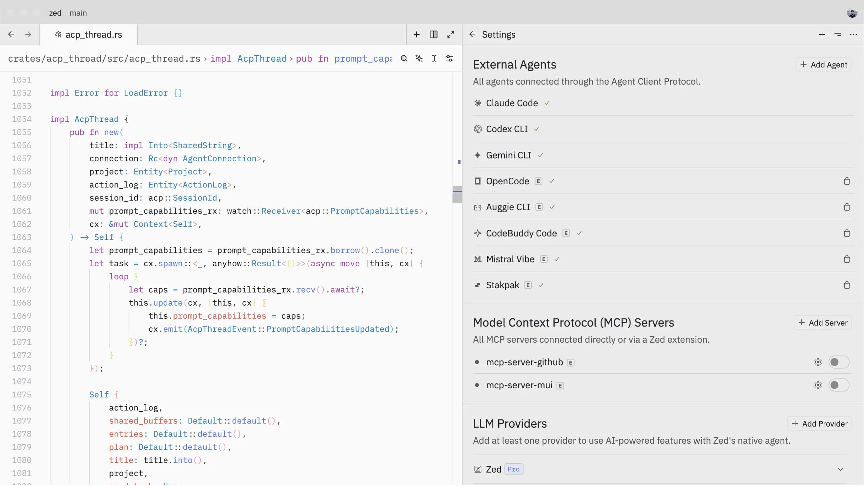Open the inline assist sparkle icon
864x486 pixels.
[419, 59]
